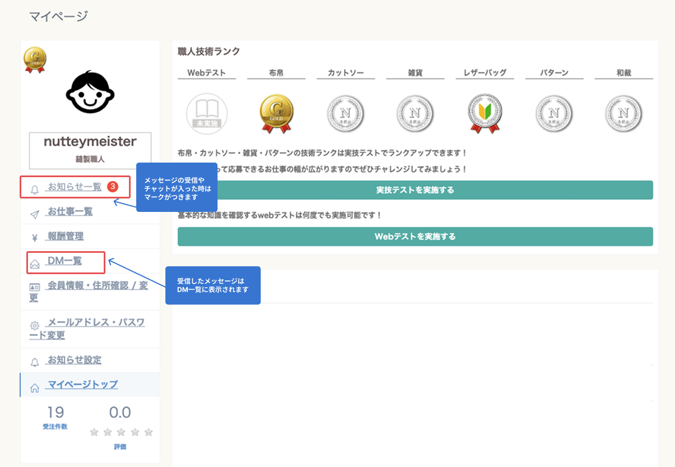The height and width of the screenshot is (467, 675).
Task: Click the 実技テストを実施する button
Action: tap(415, 190)
